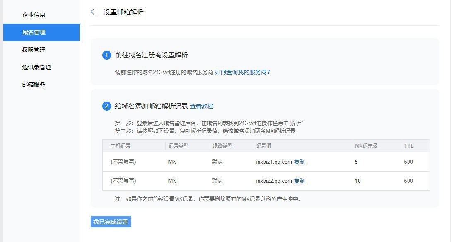The image size is (451, 242).
Task: Click the 线路类型 column header
Action: point(222,146)
